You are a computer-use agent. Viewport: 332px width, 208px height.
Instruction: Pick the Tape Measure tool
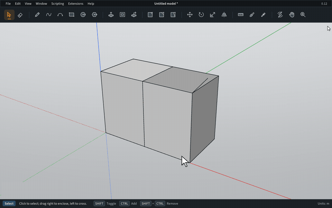point(241,15)
